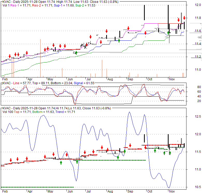Click the Nov month label on top chart axis
This screenshot has height=193, width=202.
[172, 79]
